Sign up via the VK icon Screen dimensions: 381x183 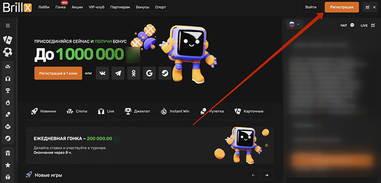point(102,73)
